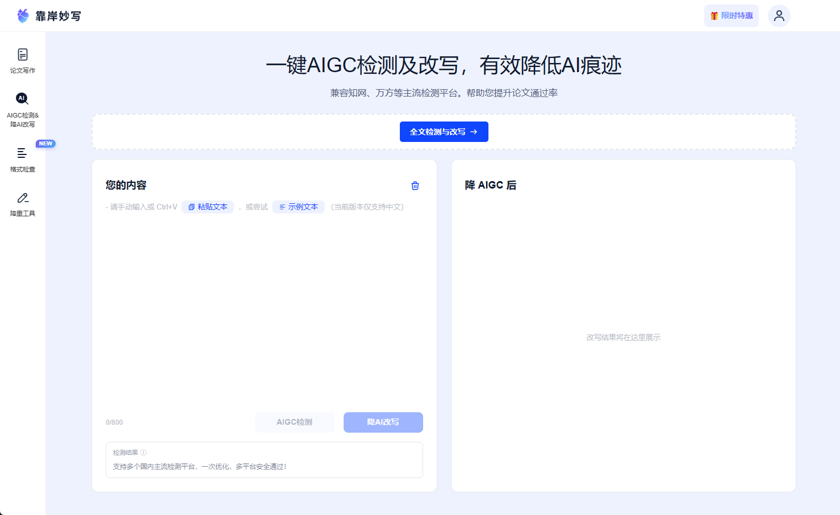Click the 改写结果将在这里展示 placeholder text
This screenshot has width=840, height=515.
coord(623,337)
